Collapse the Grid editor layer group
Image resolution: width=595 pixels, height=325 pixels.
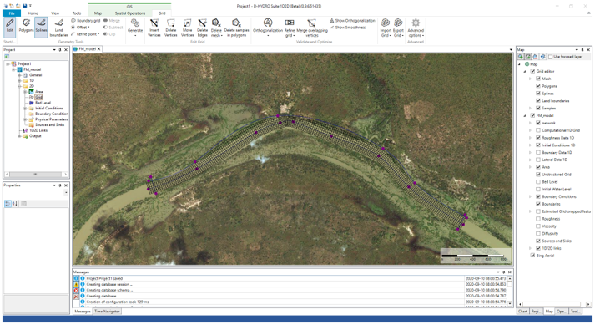point(526,72)
